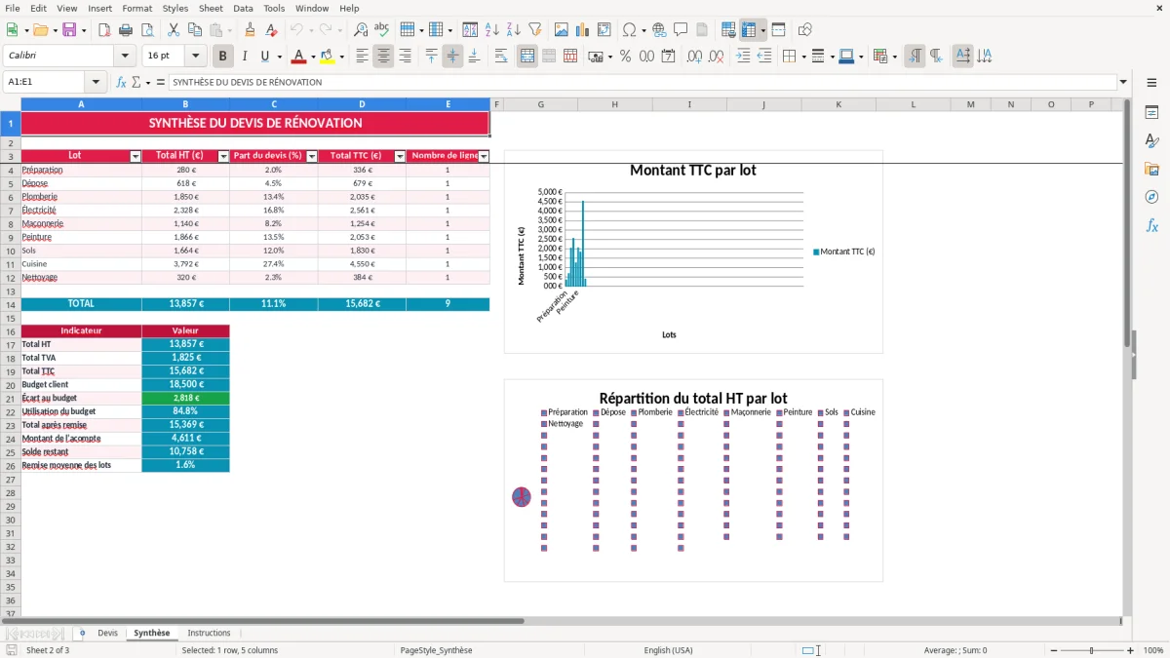Click the Background Color highlighter swatch
Screen dimensions: 1170x658
click(328, 57)
